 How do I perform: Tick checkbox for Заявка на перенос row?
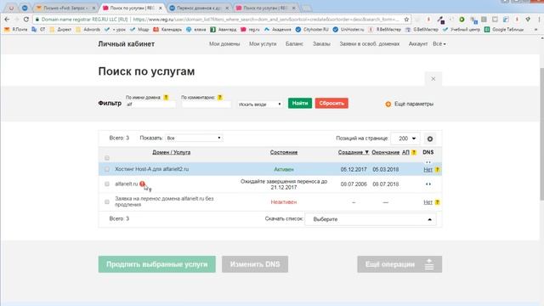[107, 201]
